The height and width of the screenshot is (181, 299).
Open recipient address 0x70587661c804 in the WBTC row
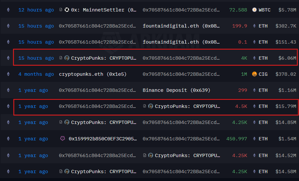click(181, 10)
